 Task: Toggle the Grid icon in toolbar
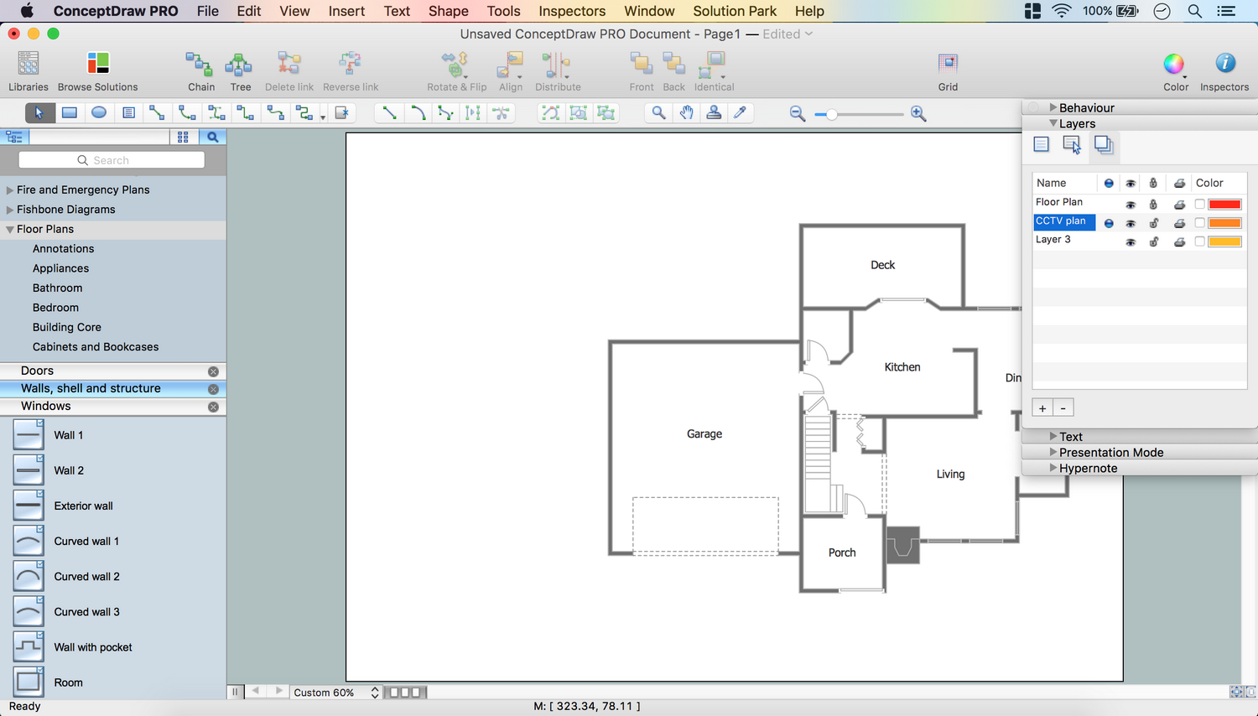pos(948,64)
